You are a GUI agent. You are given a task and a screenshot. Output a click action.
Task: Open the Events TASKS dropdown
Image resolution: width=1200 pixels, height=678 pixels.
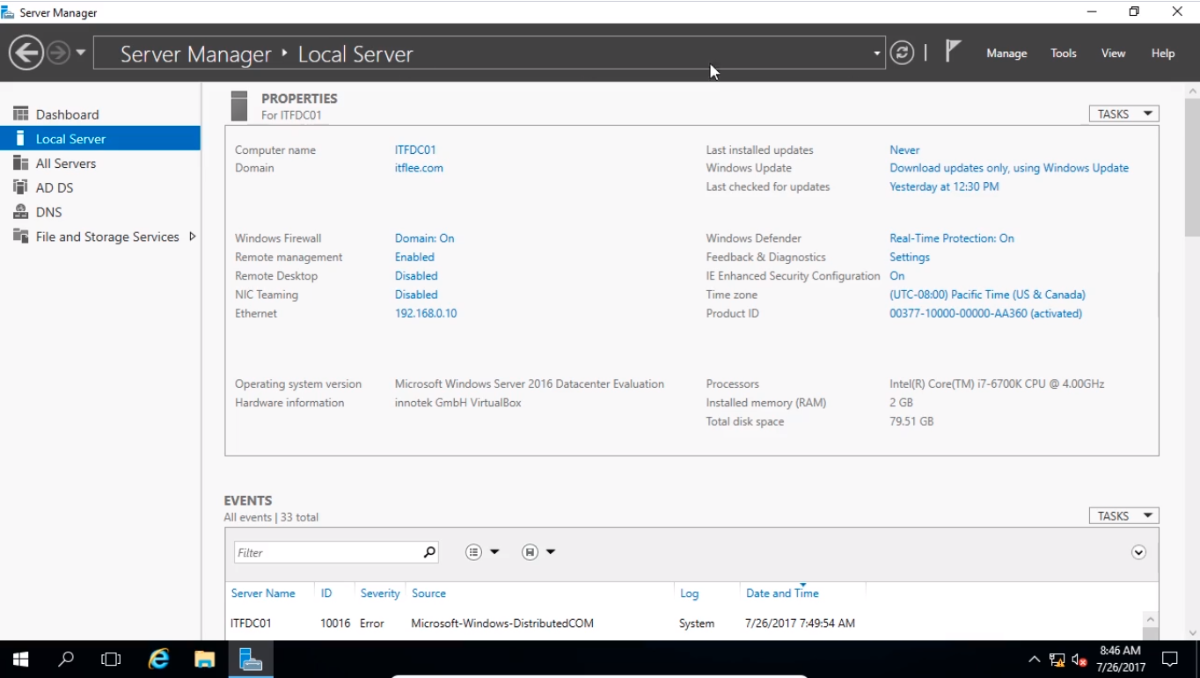(1123, 516)
